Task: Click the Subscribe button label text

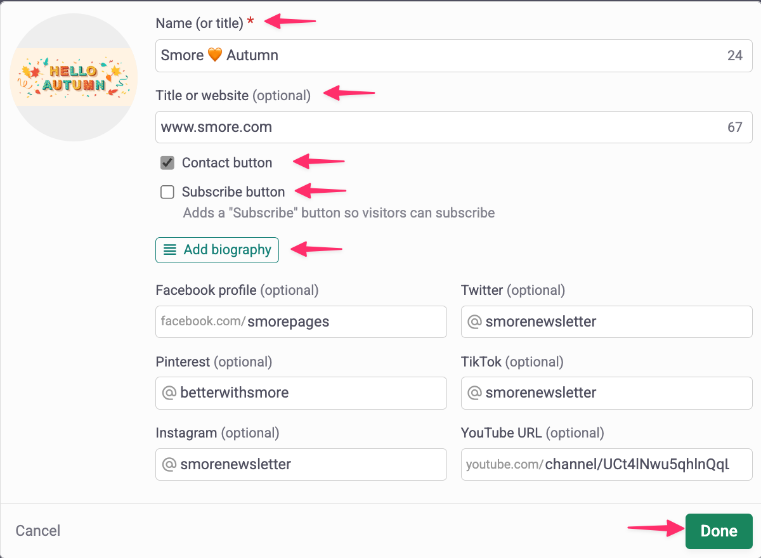Action: tap(233, 192)
